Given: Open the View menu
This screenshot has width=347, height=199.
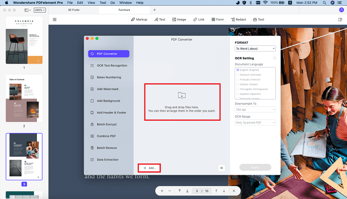Looking at the screenshot, I should pos(91,3).
